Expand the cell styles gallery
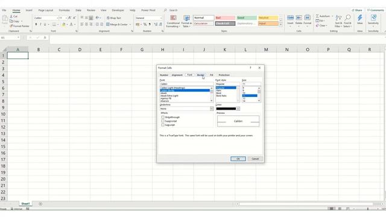 [x=280, y=25]
